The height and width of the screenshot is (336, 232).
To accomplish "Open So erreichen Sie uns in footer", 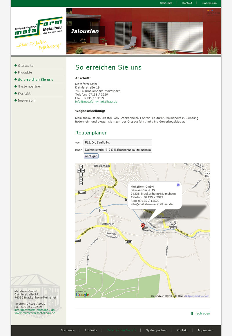I will [x=122, y=330].
